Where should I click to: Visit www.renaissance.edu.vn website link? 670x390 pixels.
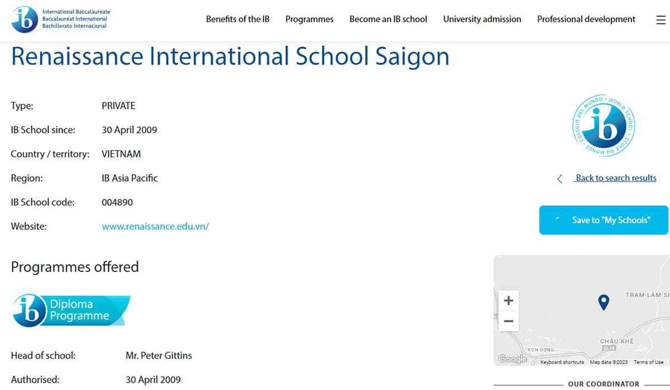[155, 227]
